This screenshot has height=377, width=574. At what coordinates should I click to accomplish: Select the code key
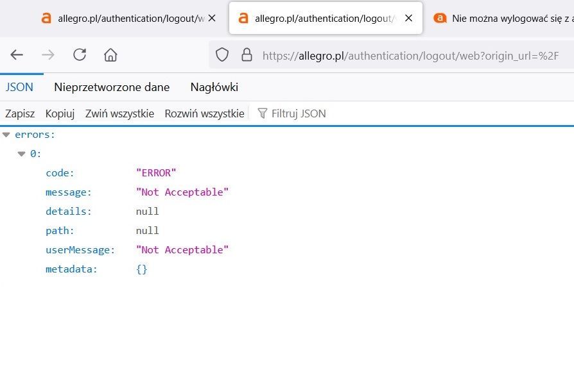[60, 173]
